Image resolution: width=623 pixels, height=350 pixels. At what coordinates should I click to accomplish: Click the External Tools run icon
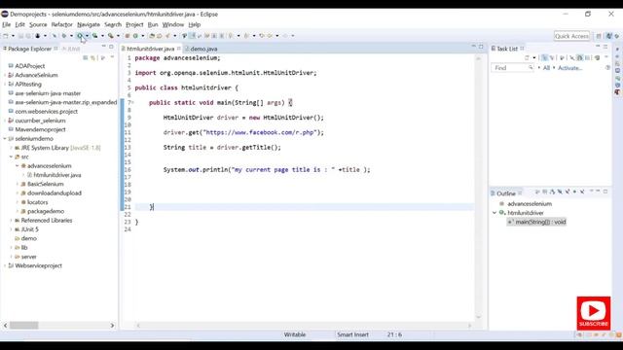click(110, 36)
